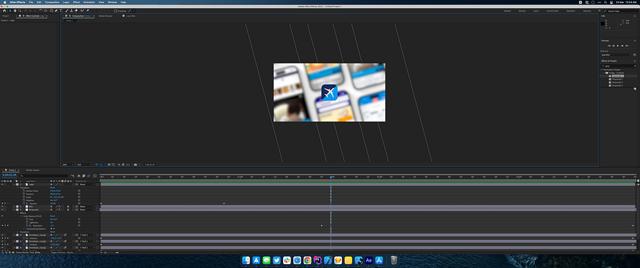Switch to the Render Queue tab
The height and width of the screenshot is (268, 640).
click(x=33, y=169)
